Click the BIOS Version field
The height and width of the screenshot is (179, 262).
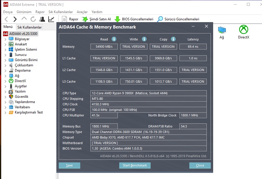point(148,148)
